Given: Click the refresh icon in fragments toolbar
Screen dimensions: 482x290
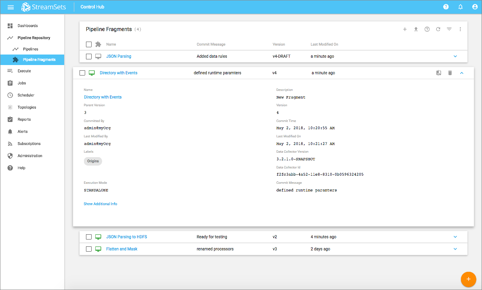Looking at the screenshot, I should pos(438,29).
